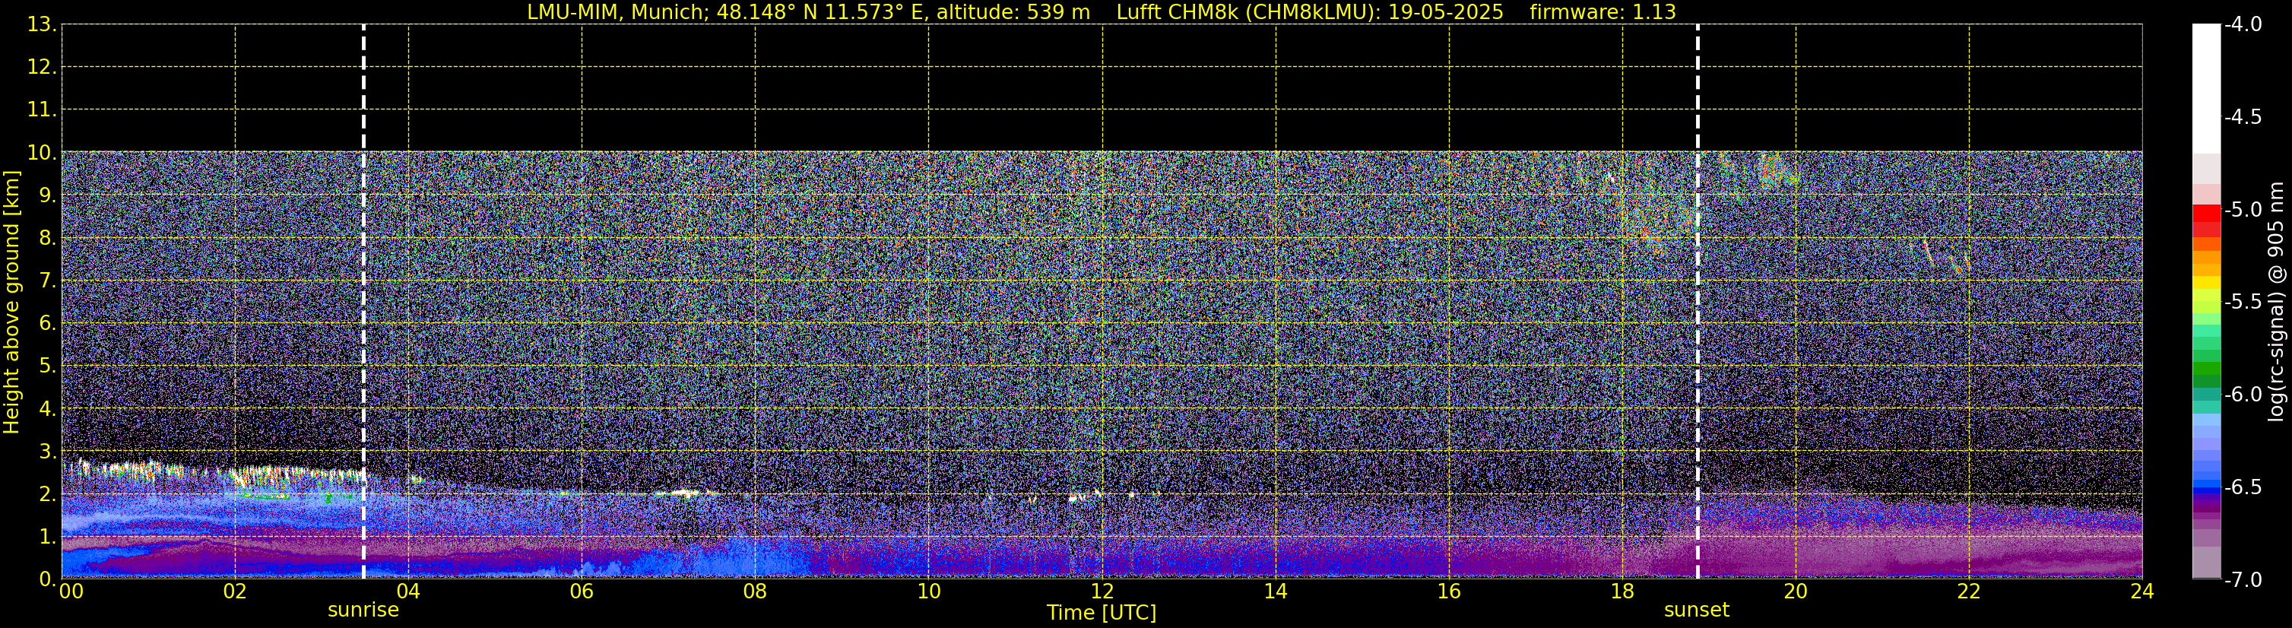Click the '8.' tick on the height axis
This screenshot has height=628, width=2292.
click(x=47, y=239)
